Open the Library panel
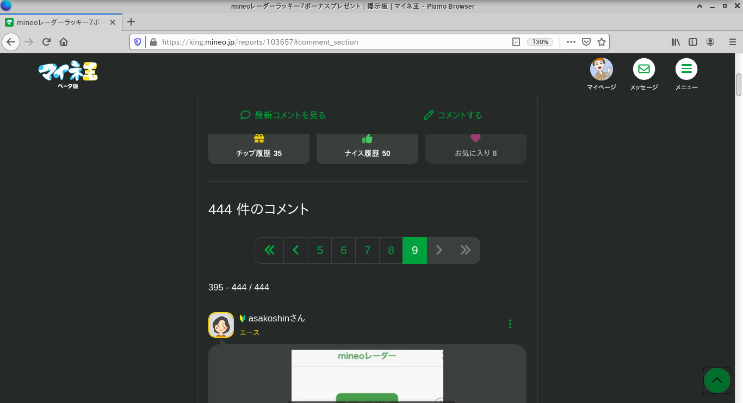This screenshot has height=403, width=743. 676,42
